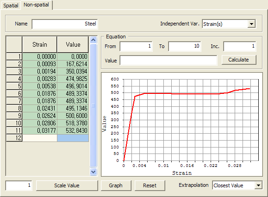
Task: Select row header 1
Action: [14, 56]
